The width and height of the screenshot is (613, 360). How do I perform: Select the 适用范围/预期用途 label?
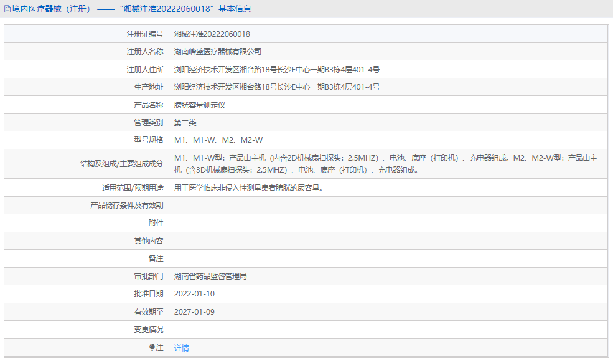click(x=133, y=188)
